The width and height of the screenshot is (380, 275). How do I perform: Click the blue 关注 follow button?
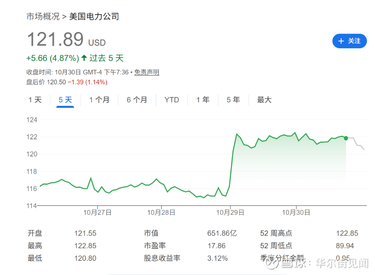(350, 41)
